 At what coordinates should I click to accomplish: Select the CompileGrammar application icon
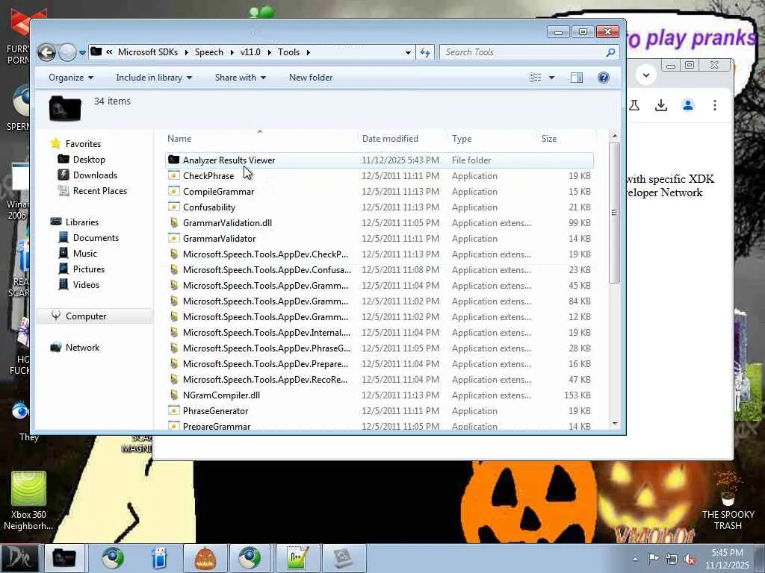pyautogui.click(x=173, y=191)
